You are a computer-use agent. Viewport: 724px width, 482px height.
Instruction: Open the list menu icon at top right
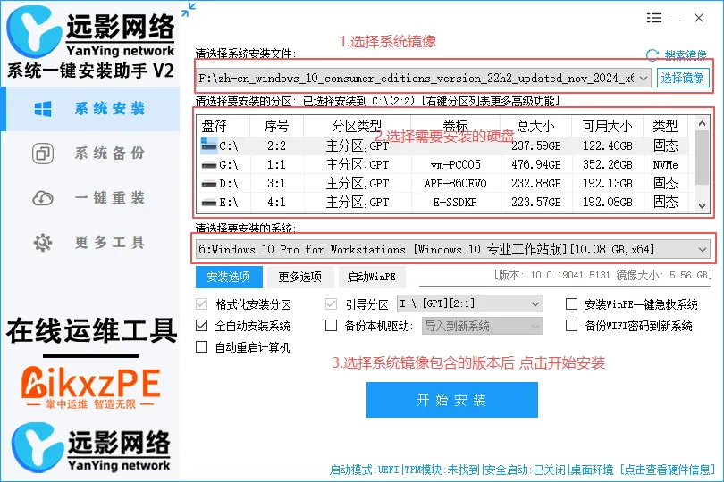click(x=653, y=18)
